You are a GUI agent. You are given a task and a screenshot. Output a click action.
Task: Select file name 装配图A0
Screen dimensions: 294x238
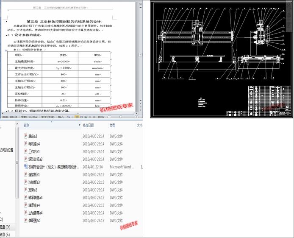click(x=34, y=221)
